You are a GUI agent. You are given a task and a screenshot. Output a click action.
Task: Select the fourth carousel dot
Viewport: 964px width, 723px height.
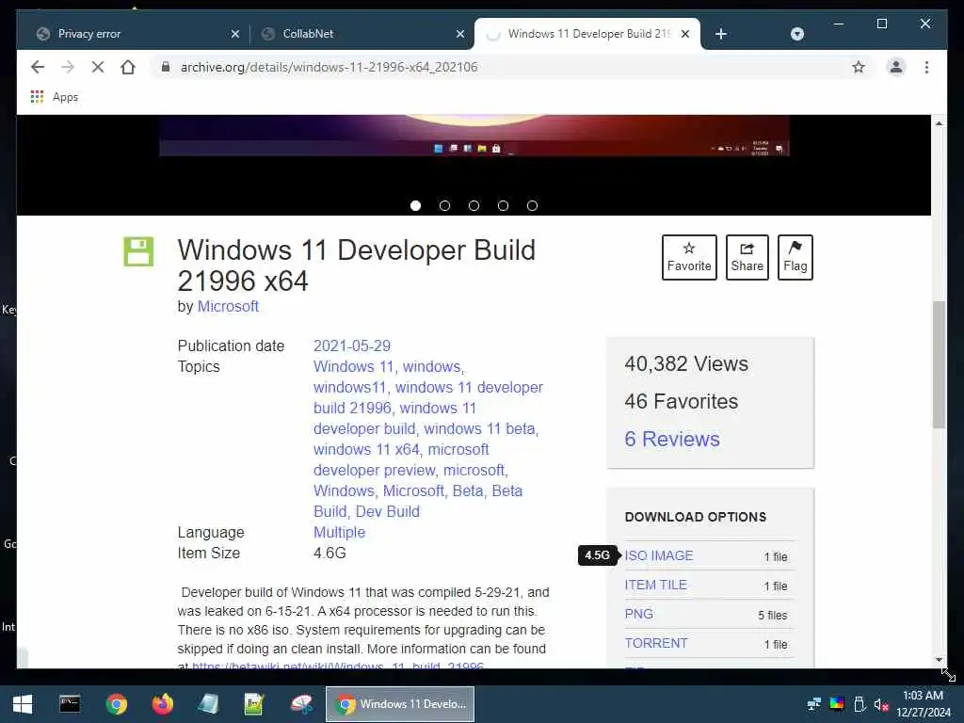click(x=503, y=206)
